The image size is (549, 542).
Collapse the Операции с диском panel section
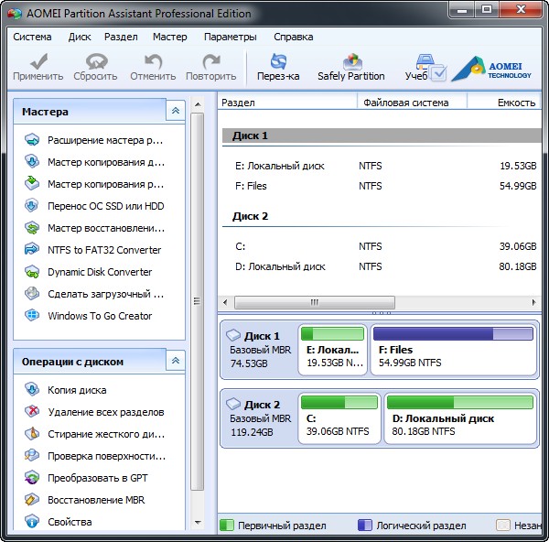175,362
